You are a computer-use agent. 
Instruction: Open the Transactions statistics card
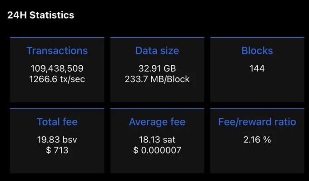pyautogui.click(x=57, y=70)
